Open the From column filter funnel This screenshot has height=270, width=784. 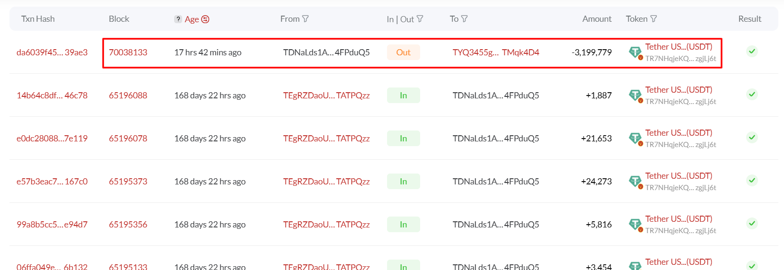pos(306,18)
